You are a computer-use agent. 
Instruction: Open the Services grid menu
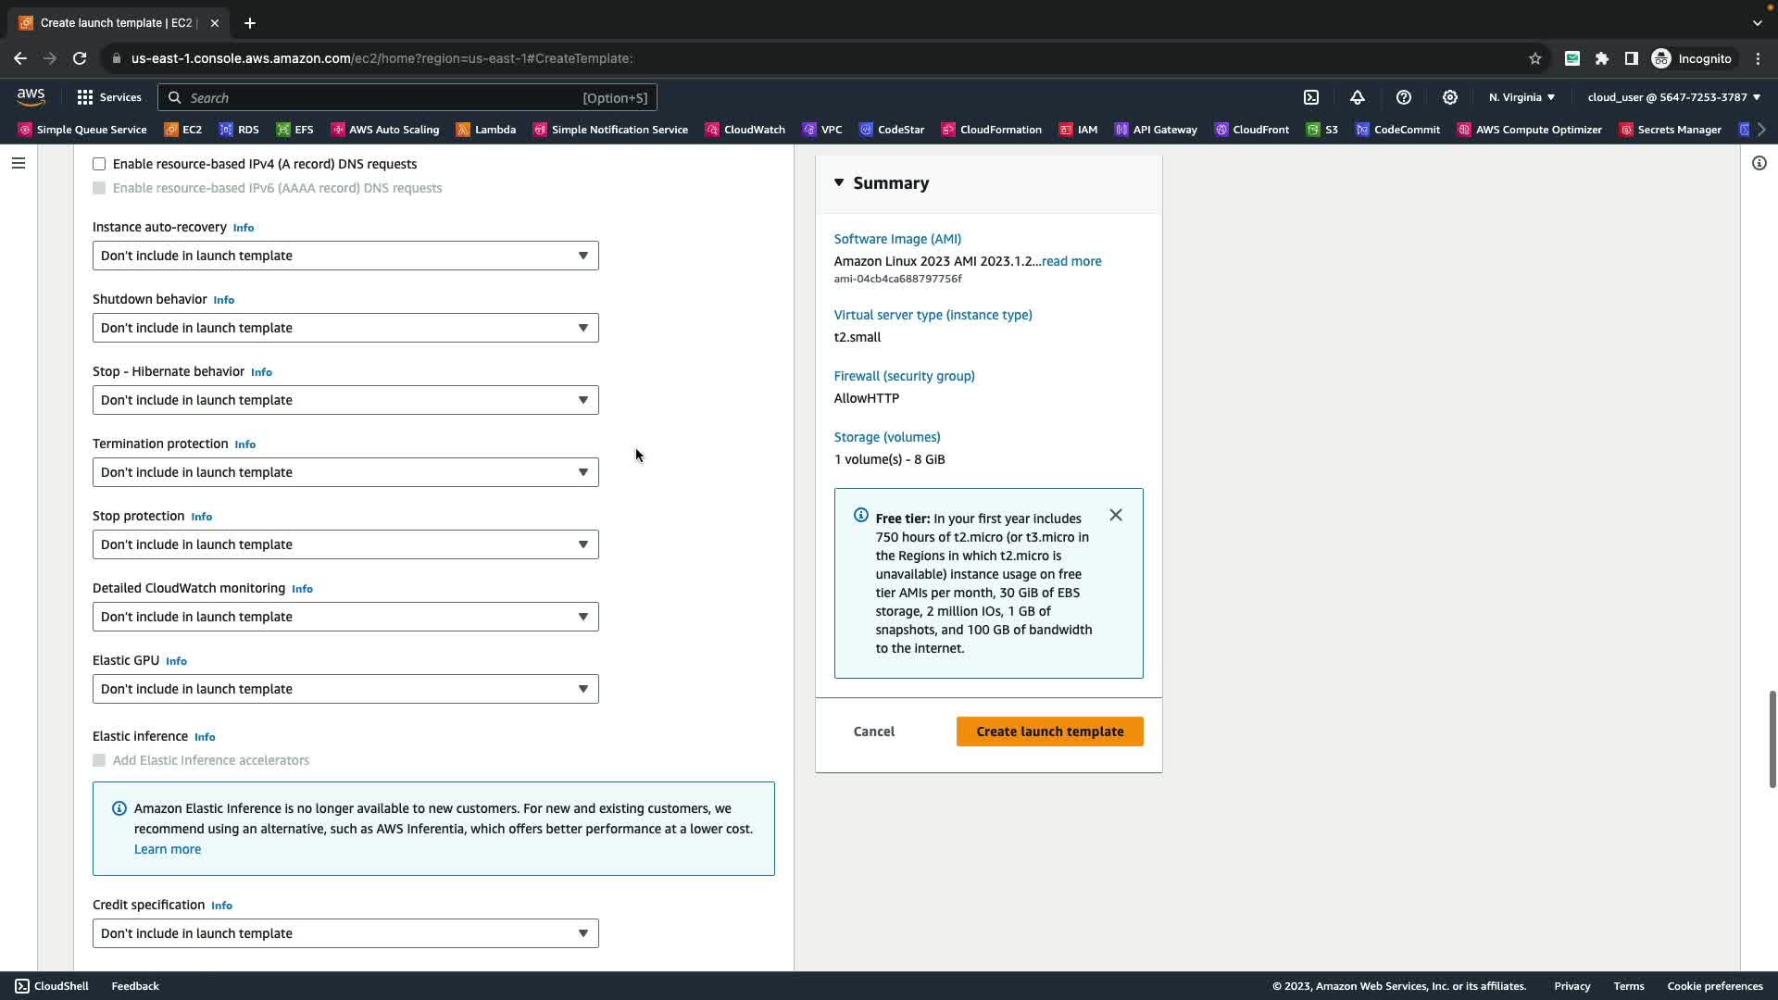(x=108, y=97)
